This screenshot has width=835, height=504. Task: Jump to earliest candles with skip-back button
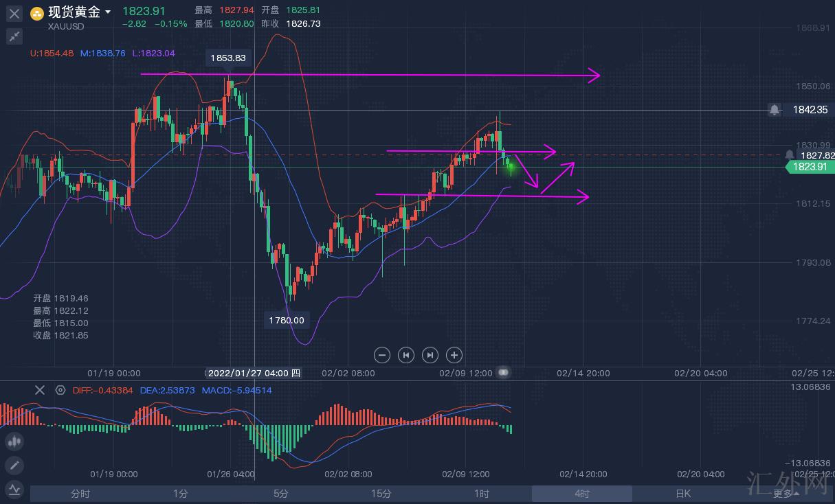pyautogui.click(x=406, y=355)
